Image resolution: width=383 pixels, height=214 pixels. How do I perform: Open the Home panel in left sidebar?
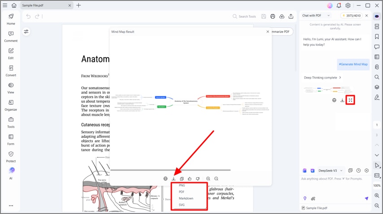pos(11,19)
